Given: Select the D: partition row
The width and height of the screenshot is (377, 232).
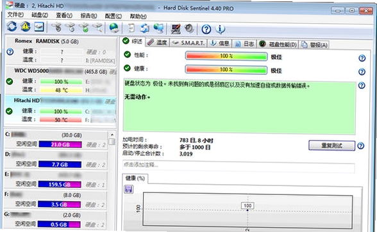Looking at the screenshot, I should click(56, 160).
